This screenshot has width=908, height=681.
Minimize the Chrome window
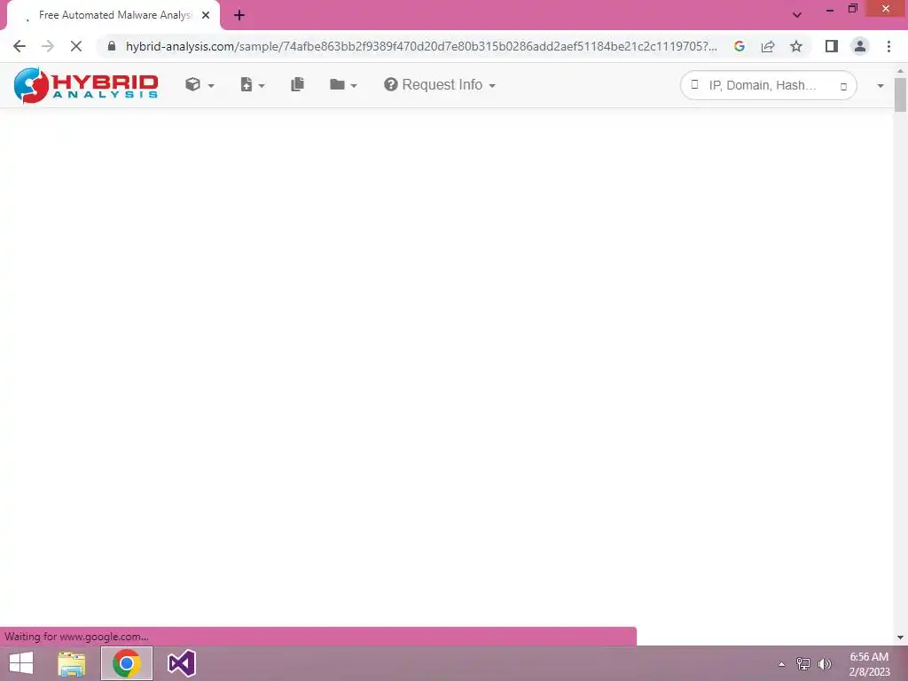pyautogui.click(x=829, y=9)
